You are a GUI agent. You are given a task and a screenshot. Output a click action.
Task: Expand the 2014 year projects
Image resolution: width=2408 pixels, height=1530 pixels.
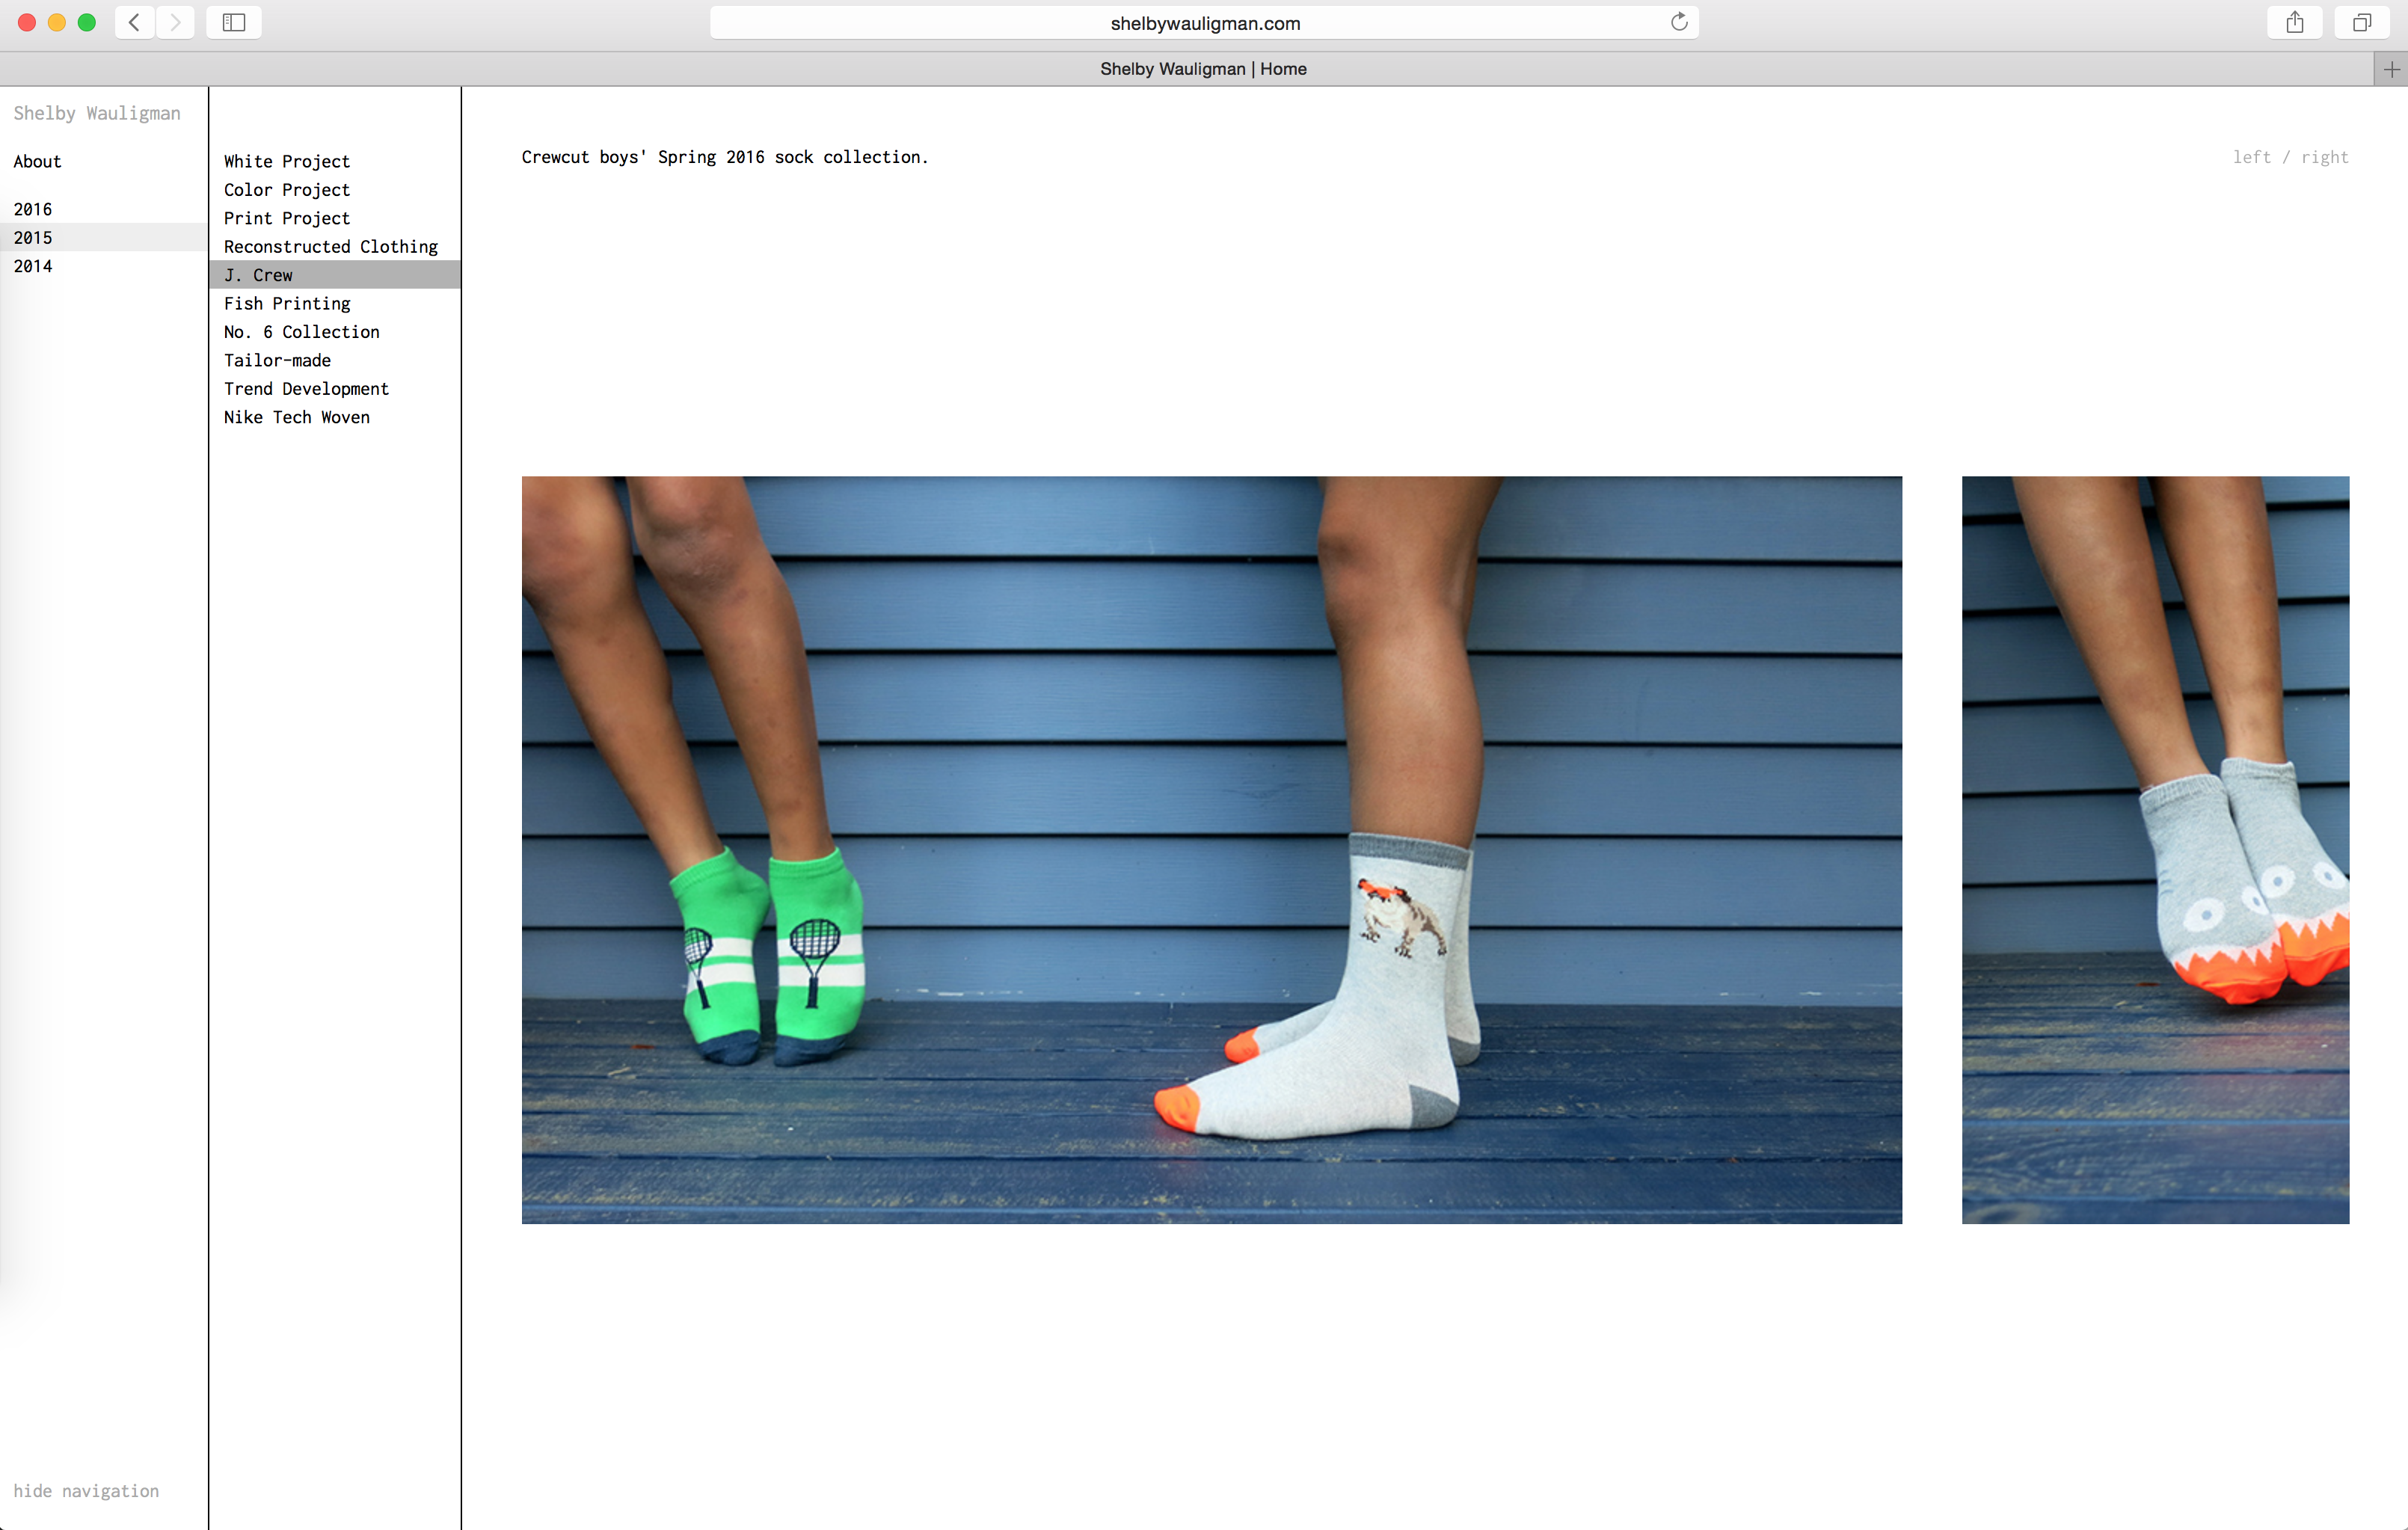pos(33,266)
